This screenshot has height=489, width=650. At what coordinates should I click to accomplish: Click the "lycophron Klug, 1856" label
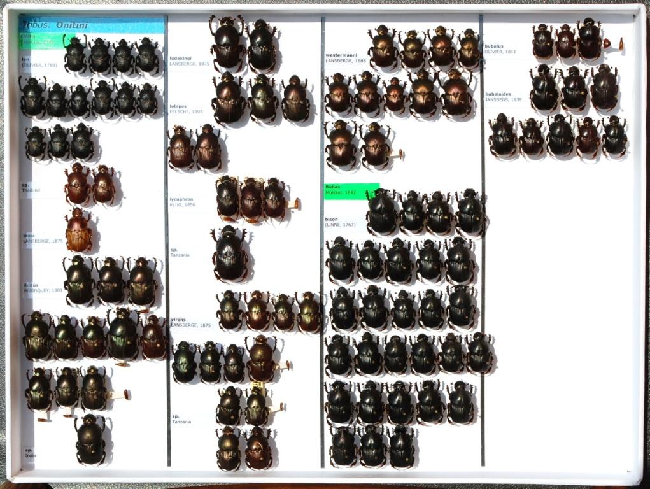coord(183,202)
